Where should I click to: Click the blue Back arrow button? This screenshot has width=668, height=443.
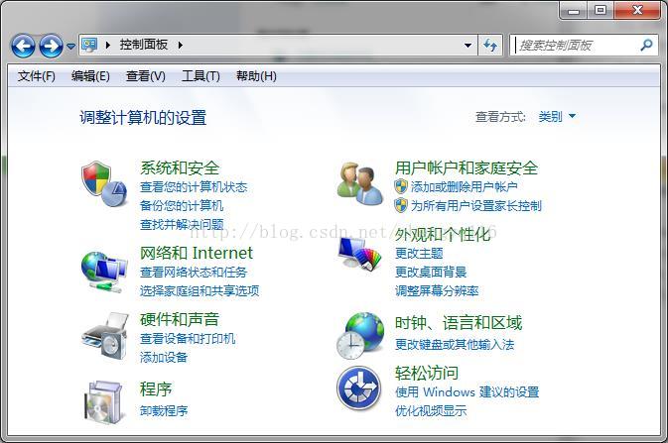(x=23, y=46)
